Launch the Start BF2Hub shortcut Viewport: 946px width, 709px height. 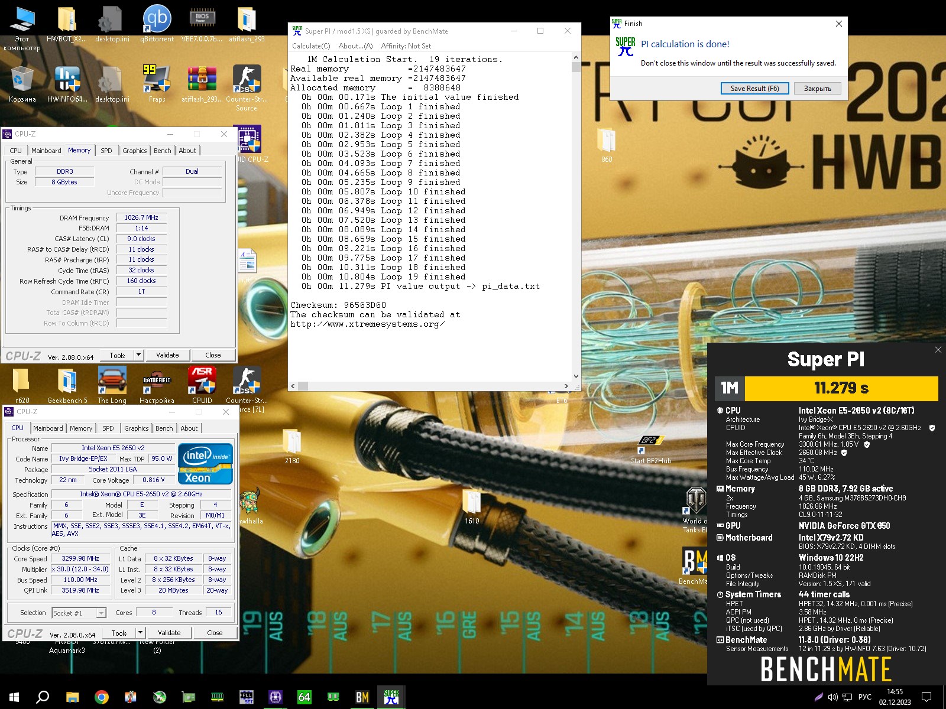coord(651,449)
